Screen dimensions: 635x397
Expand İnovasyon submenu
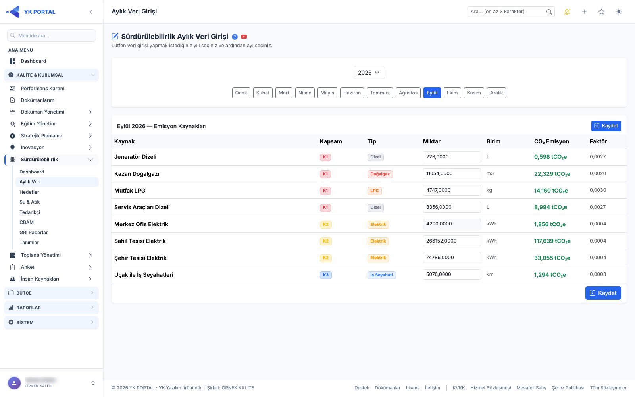pos(52,148)
